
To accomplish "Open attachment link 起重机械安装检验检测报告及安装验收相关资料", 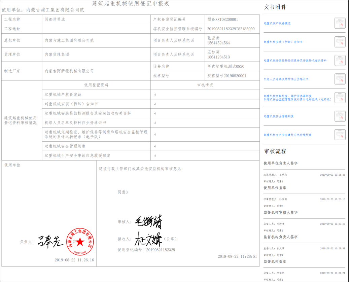I will [295, 61].
